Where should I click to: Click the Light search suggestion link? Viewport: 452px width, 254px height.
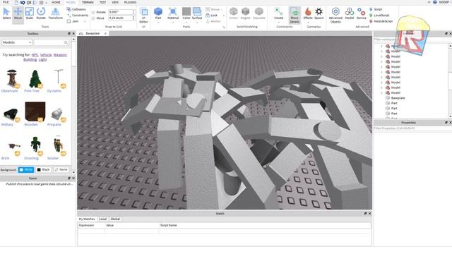42,59
